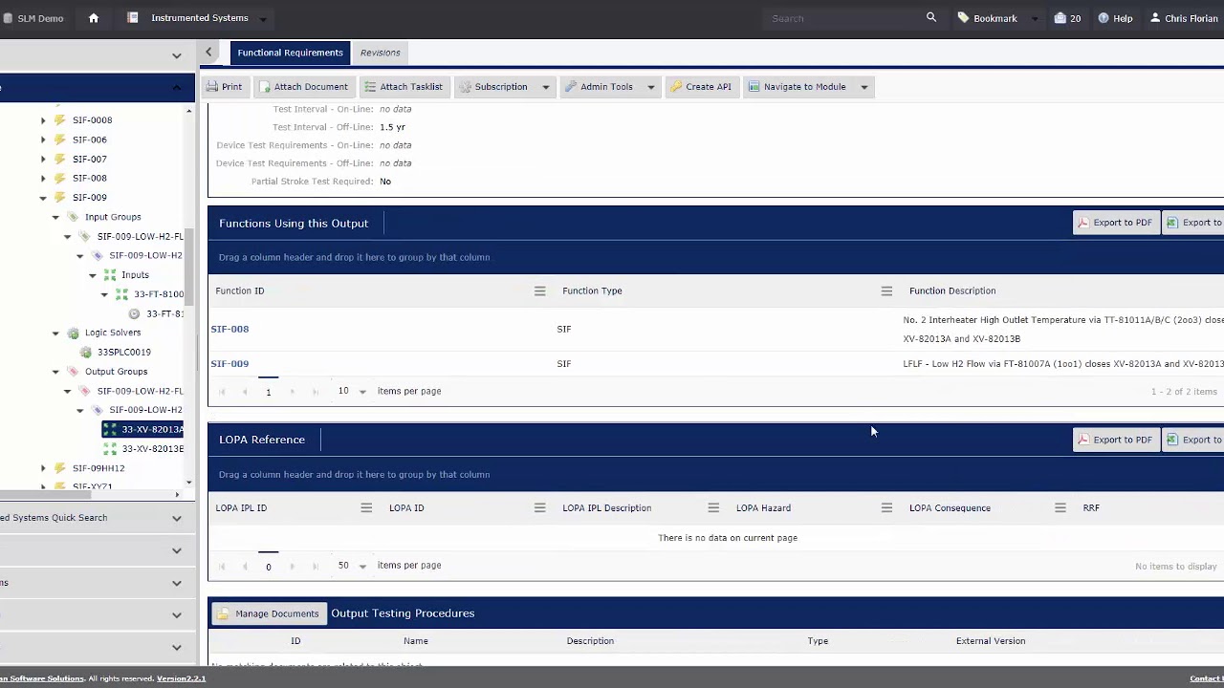Collapse the Output Groups tree node
Image resolution: width=1224 pixels, height=688 pixels.
[55, 372]
